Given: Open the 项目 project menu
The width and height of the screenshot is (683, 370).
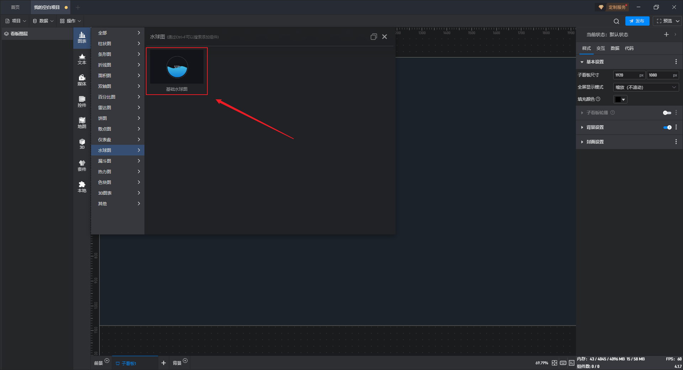Looking at the screenshot, I should 16,21.
